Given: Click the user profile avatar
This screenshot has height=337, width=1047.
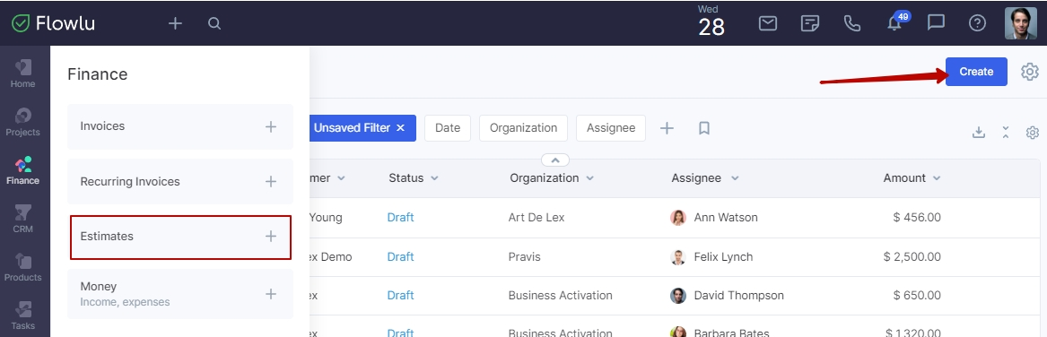Looking at the screenshot, I should tap(1020, 23).
